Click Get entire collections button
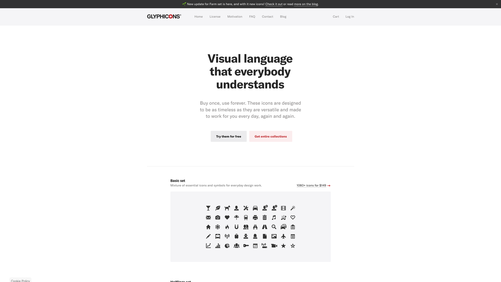 tap(270, 136)
